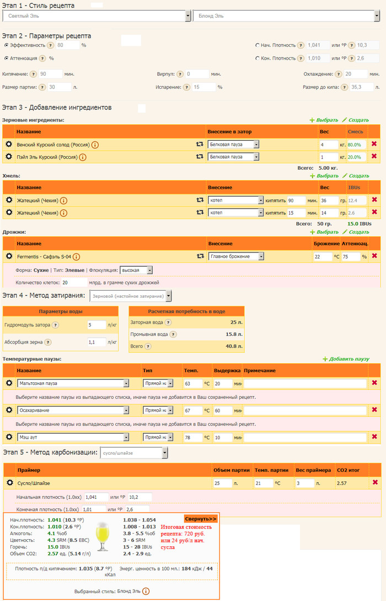Delete the Пэйл Эль Курский grain row
This screenshot has height=601, width=386.
coord(374,157)
